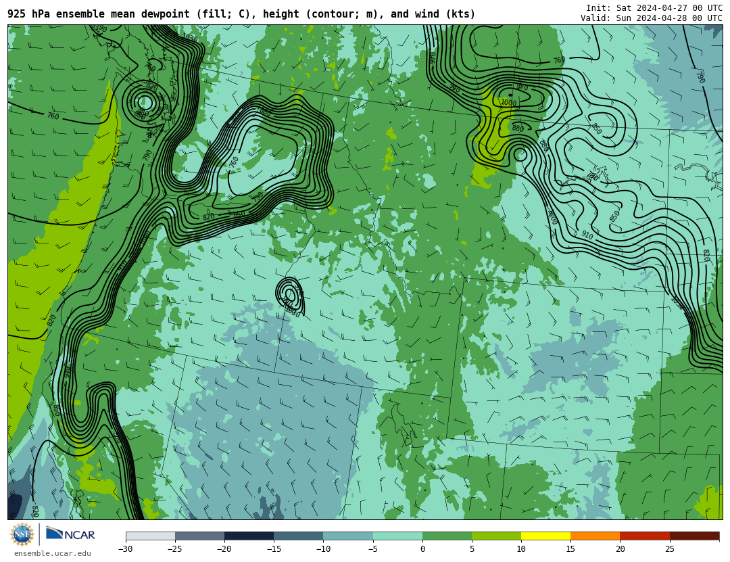Click the -5 colorbar tick label
This screenshot has width=730, height=562.
[372, 549]
